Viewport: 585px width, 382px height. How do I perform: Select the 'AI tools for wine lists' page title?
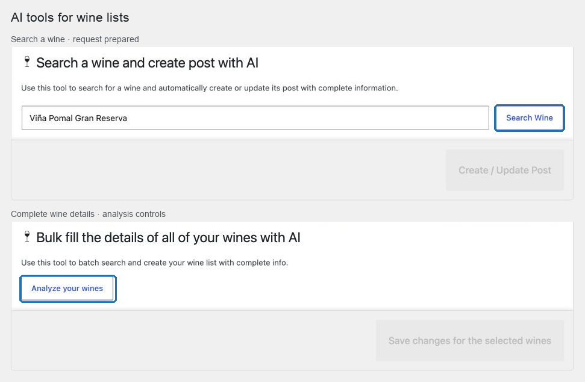click(70, 17)
